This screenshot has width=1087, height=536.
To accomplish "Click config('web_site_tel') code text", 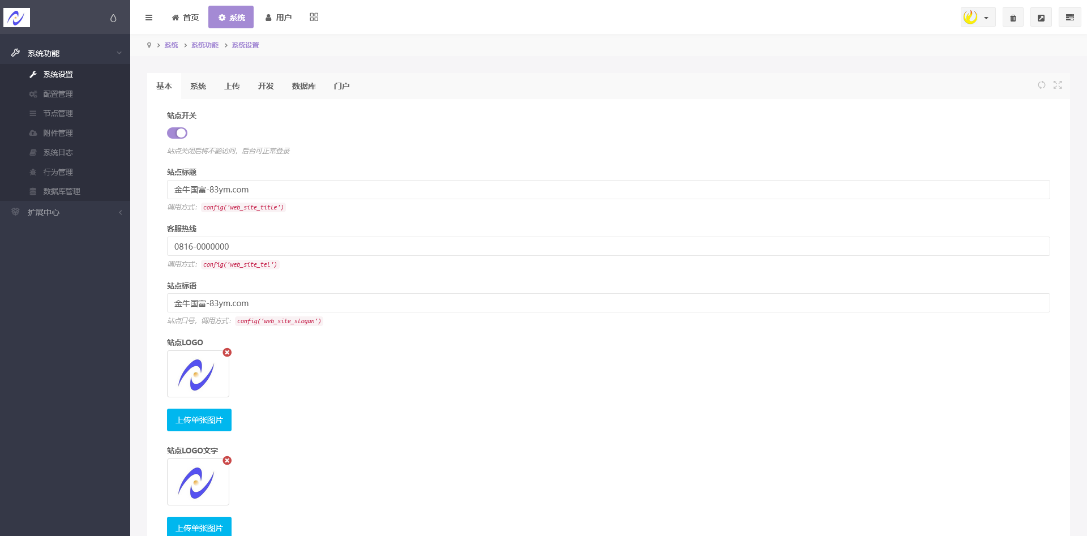I will (240, 264).
